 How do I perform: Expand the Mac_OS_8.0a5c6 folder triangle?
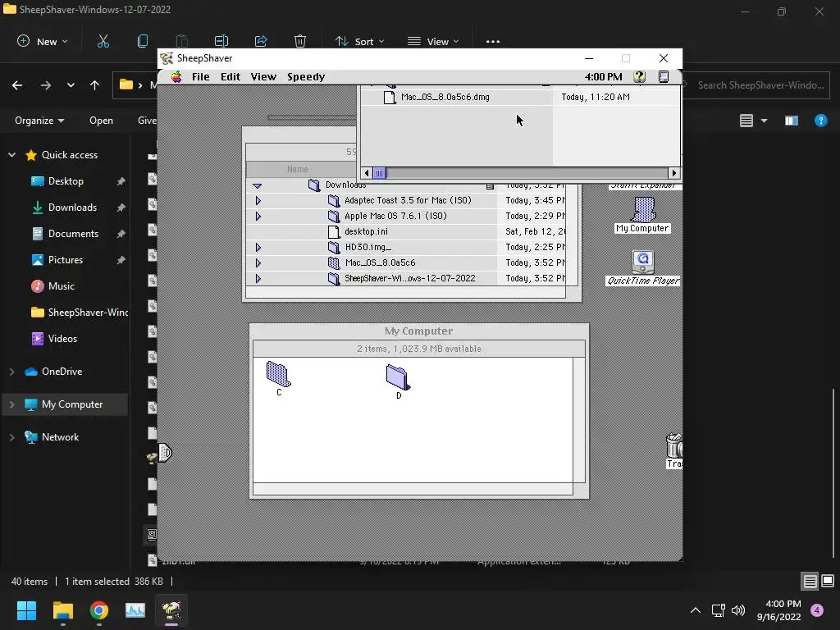click(258, 263)
